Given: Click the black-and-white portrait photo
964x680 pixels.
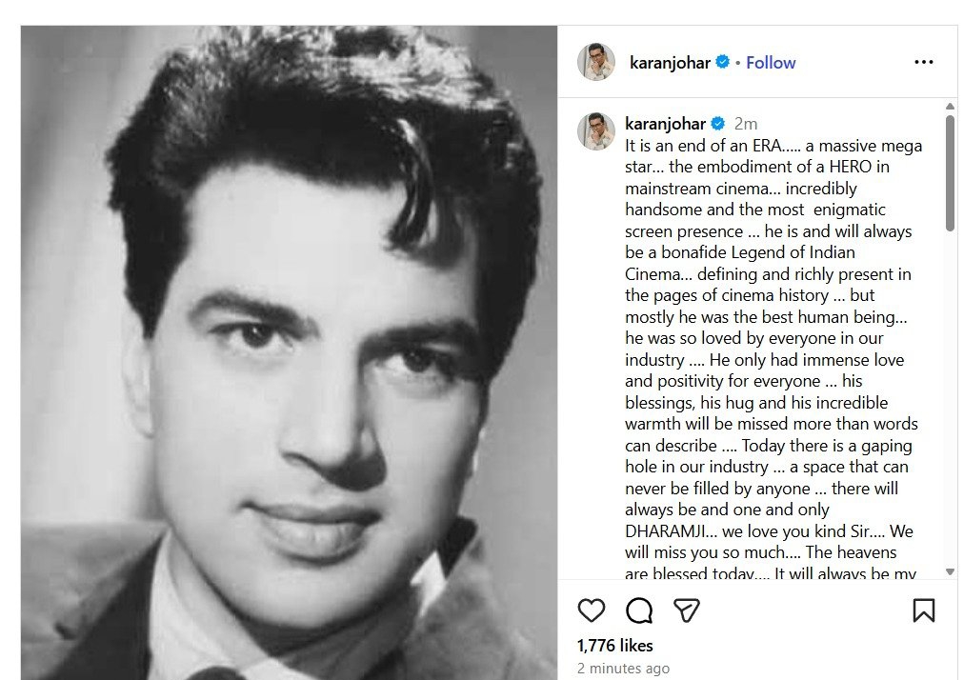Looking at the screenshot, I should pyautogui.click(x=289, y=352).
